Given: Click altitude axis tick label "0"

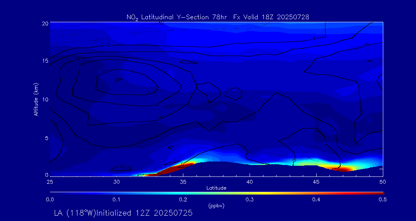Looking at the screenshot, I should pyautogui.click(x=47, y=175).
